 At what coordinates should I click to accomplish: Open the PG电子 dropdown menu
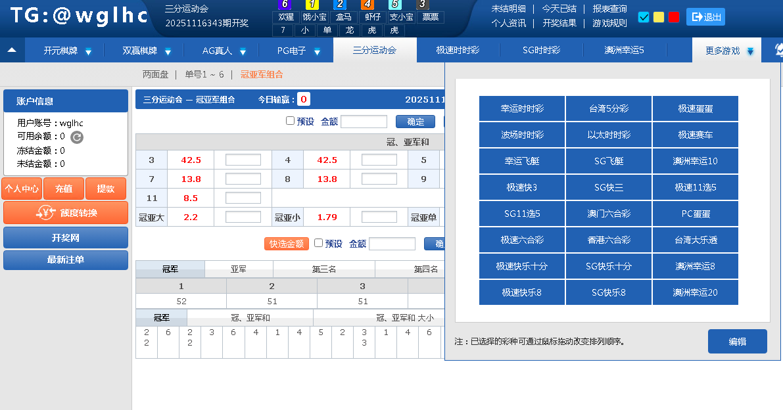(317, 51)
